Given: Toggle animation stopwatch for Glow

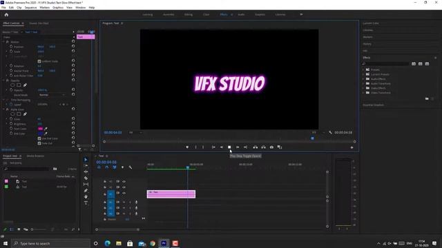Looking at the screenshot, I should (x=11, y=119).
